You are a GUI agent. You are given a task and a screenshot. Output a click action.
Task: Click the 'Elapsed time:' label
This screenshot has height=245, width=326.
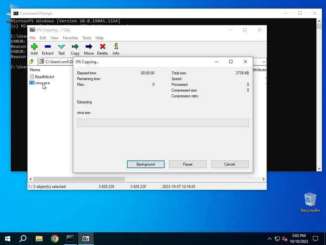tap(87, 73)
